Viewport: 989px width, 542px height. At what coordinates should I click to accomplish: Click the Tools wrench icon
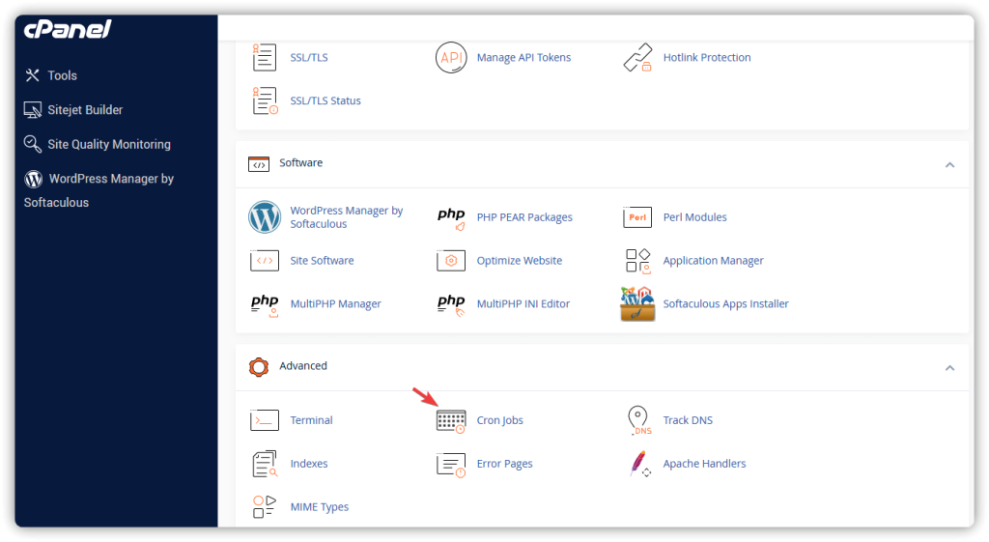pyautogui.click(x=32, y=75)
